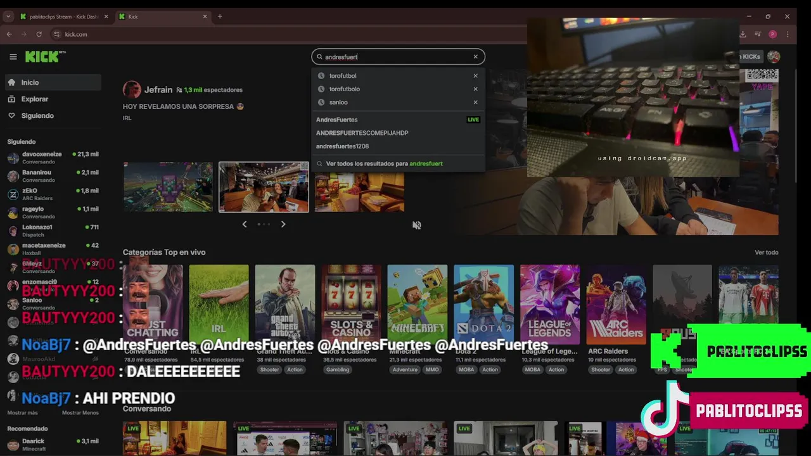Screen dimensions: 811x456
Task: Remove sanloo from recent searches
Action: point(475,103)
